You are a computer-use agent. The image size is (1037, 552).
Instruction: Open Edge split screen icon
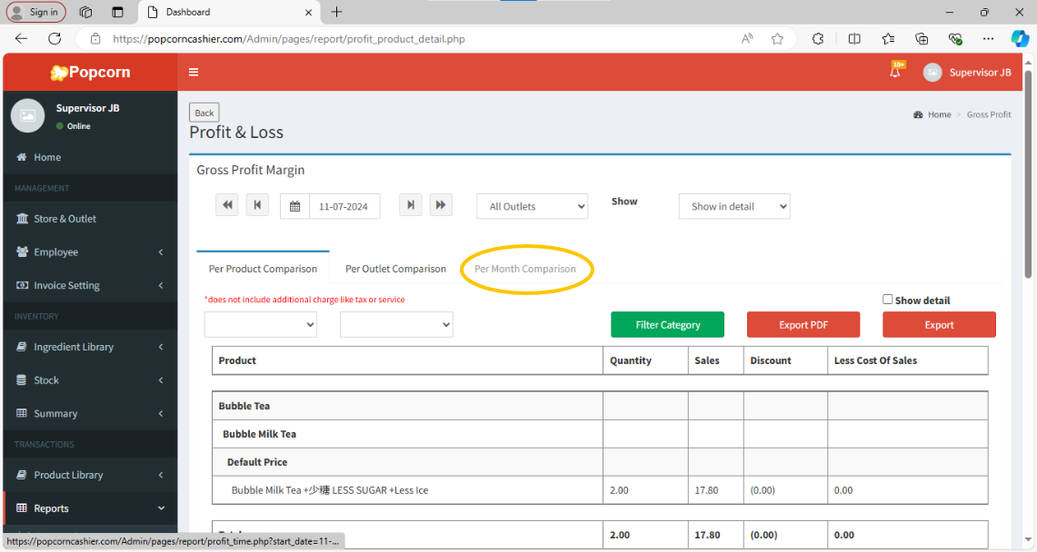854,39
